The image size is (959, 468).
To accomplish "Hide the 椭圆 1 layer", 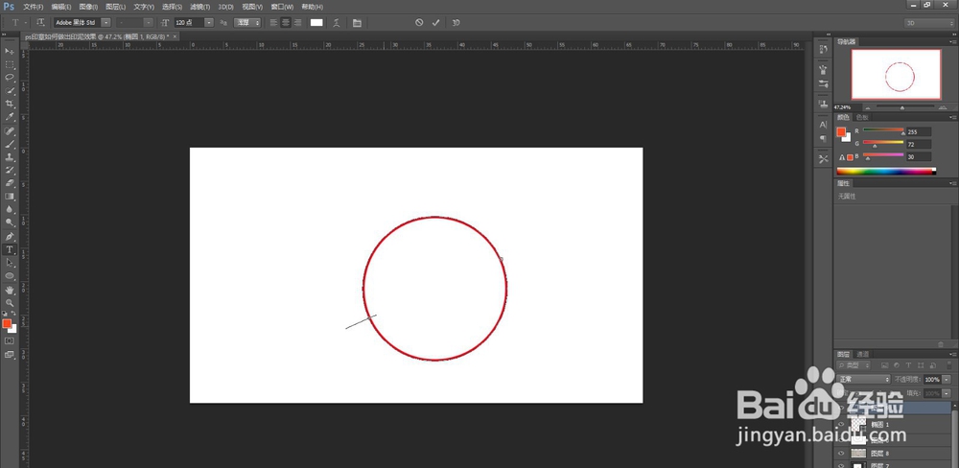I will (841, 424).
